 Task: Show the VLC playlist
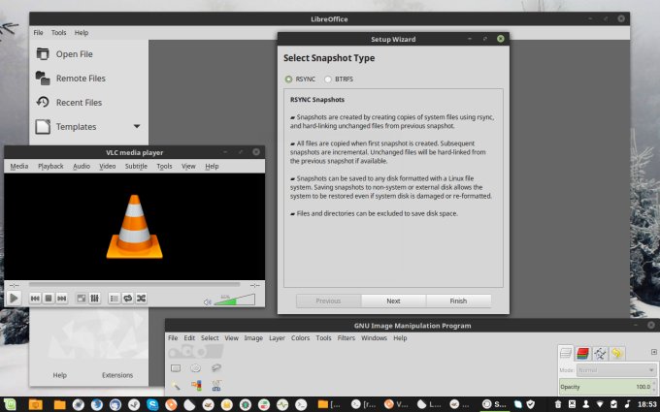114,299
